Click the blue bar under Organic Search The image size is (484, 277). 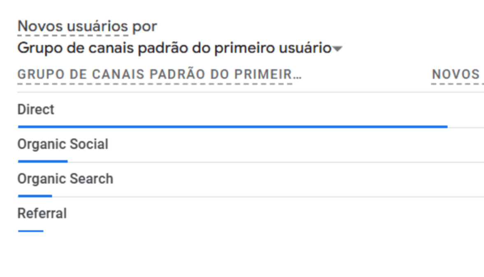[35, 196]
